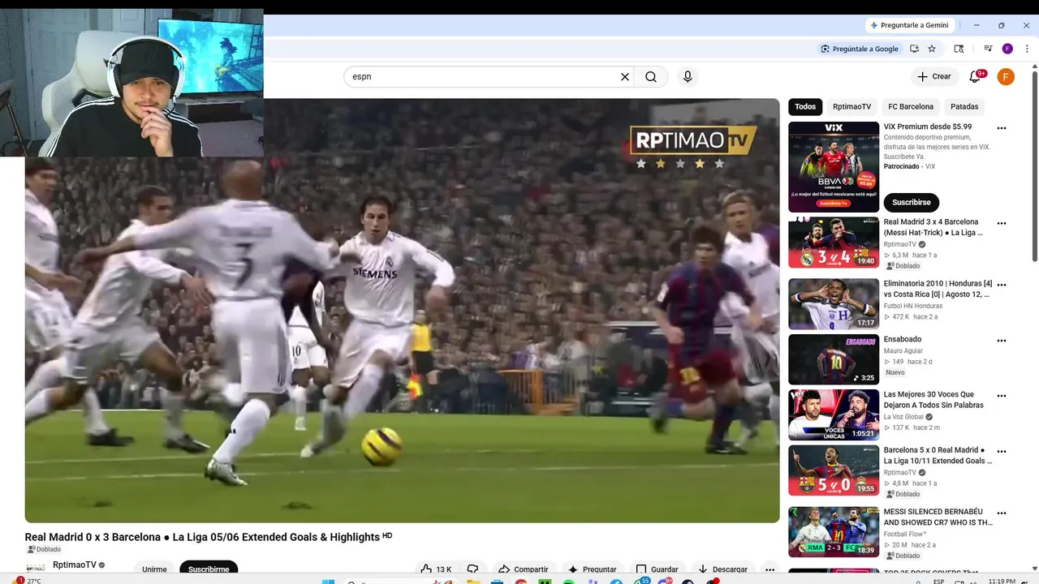1039x584 pixels.
Task: Click the main video player
Action: point(402,311)
